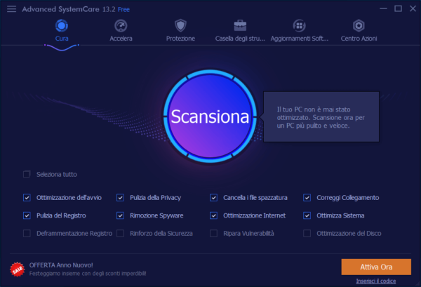Click the Protezione shield icon

pyautogui.click(x=180, y=26)
